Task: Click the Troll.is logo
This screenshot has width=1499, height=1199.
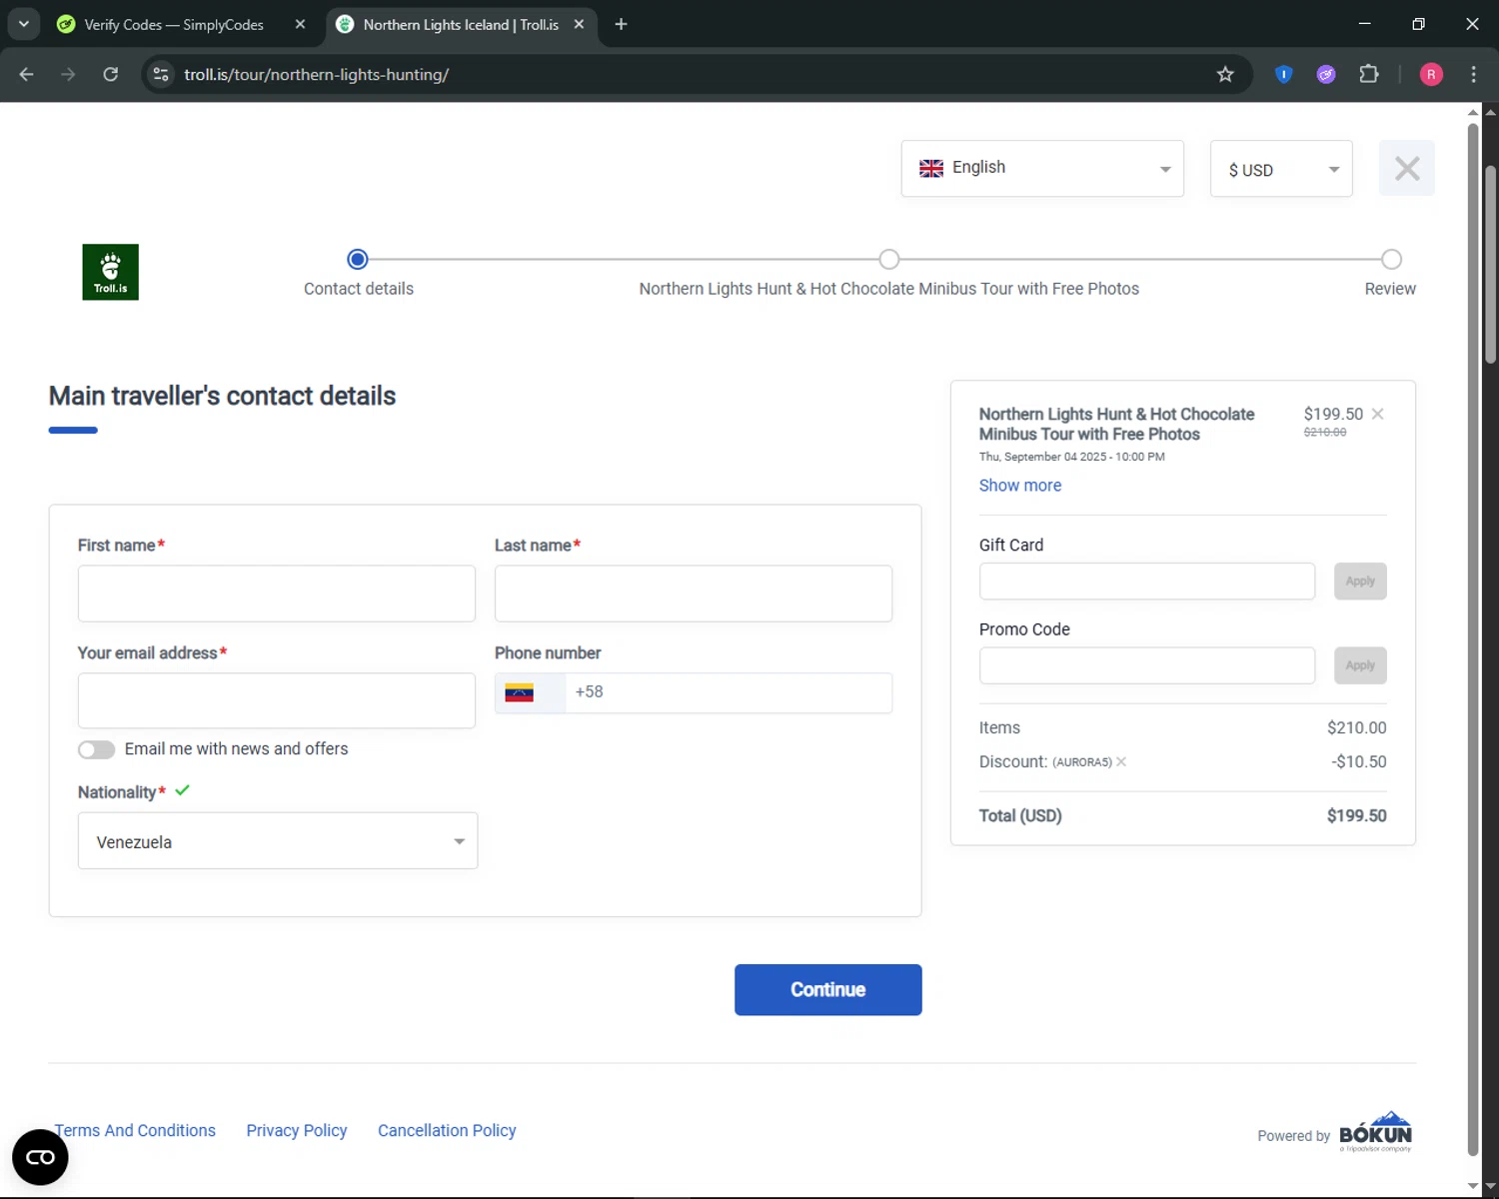Action: click(x=110, y=272)
